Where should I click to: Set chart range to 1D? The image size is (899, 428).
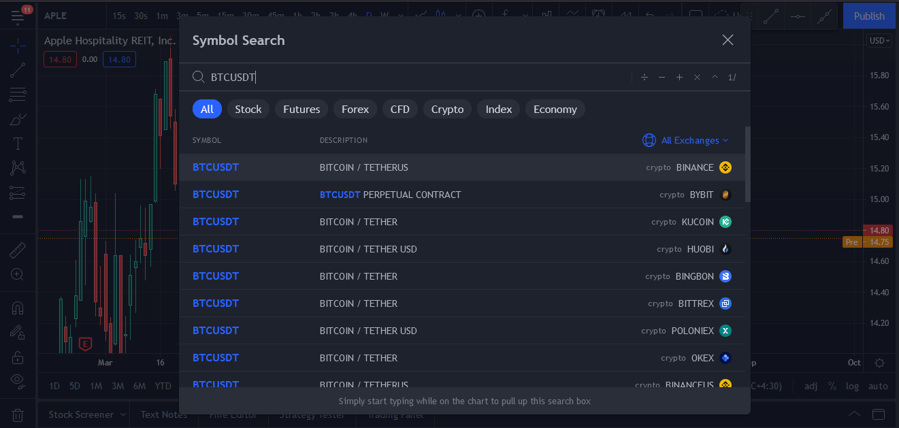point(54,386)
